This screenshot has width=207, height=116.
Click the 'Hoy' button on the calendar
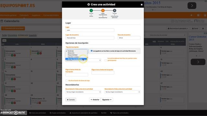pos(4,41)
